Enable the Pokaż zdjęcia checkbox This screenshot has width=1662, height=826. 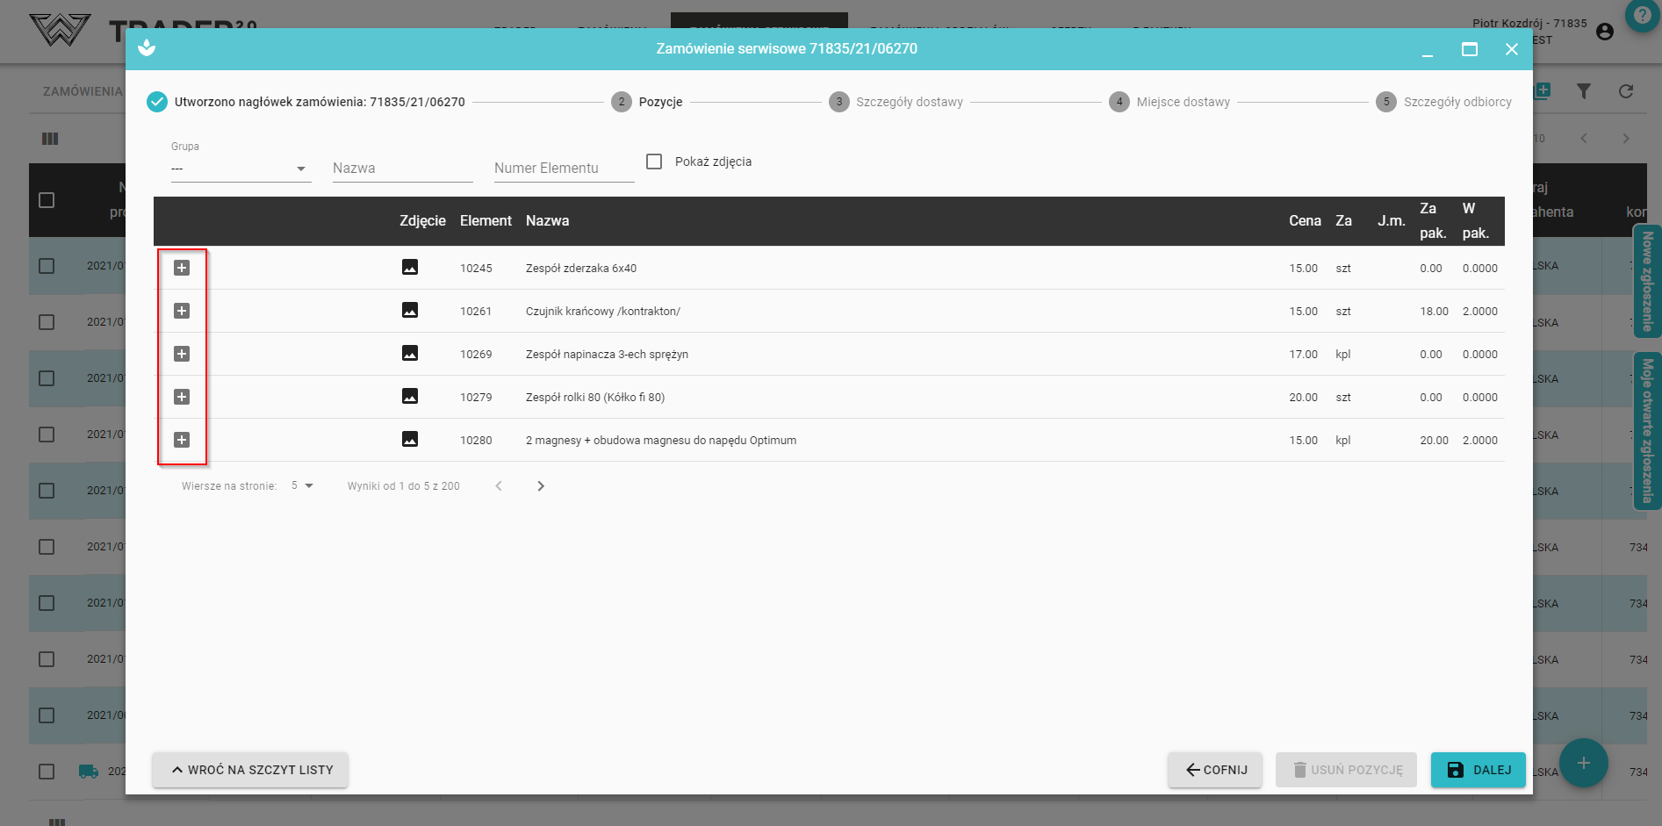[654, 162]
